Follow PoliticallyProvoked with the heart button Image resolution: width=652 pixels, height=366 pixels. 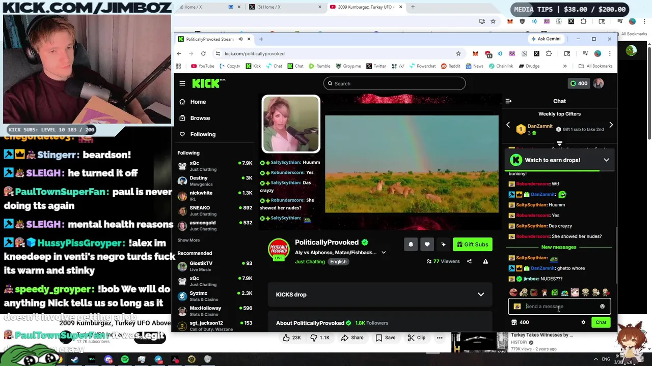(427, 245)
